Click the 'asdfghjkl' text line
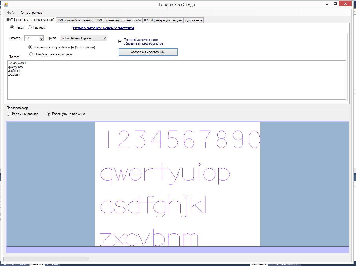The height and width of the screenshot is (266, 356). click(14, 71)
